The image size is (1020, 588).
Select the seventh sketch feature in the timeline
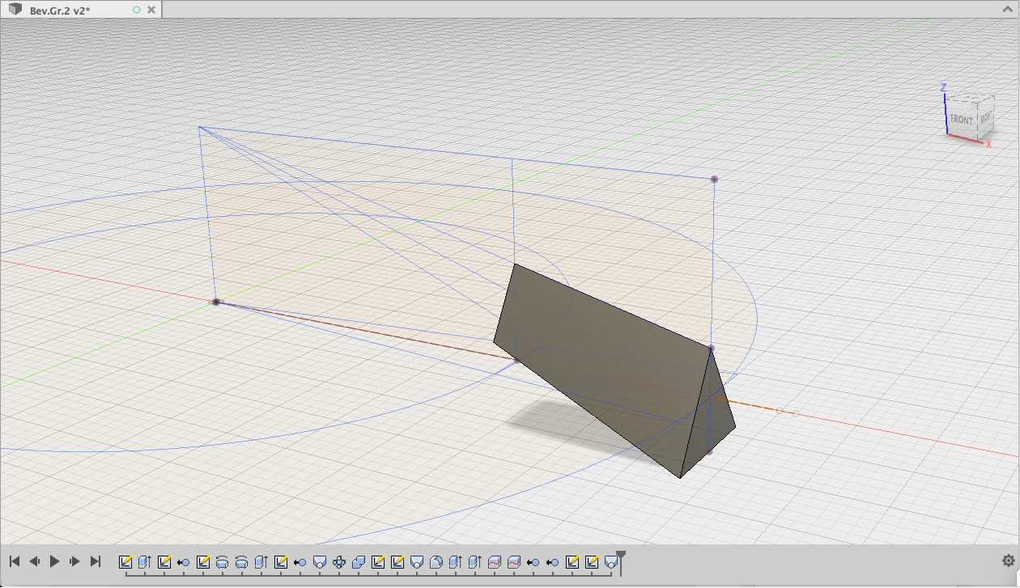572,561
